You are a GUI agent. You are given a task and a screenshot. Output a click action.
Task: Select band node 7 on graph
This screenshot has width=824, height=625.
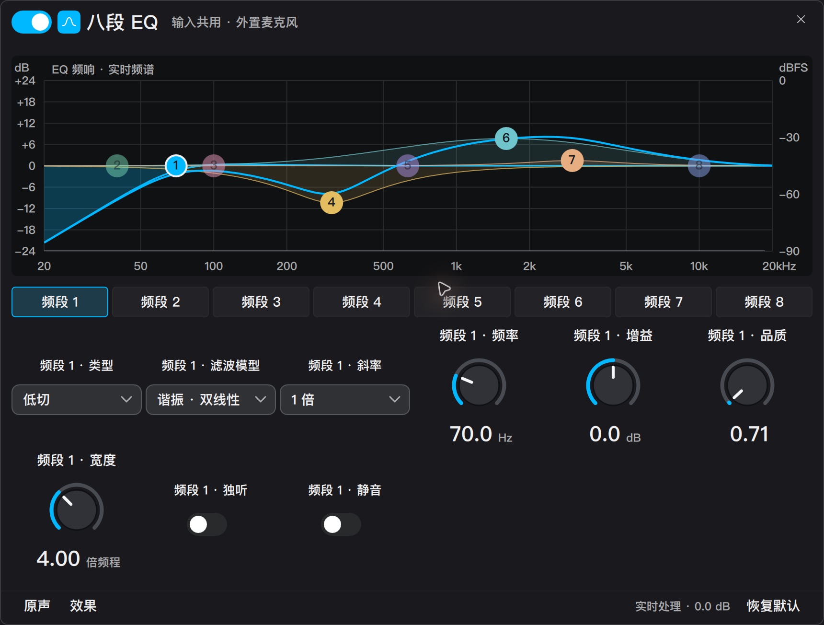[x=572, y=160]
